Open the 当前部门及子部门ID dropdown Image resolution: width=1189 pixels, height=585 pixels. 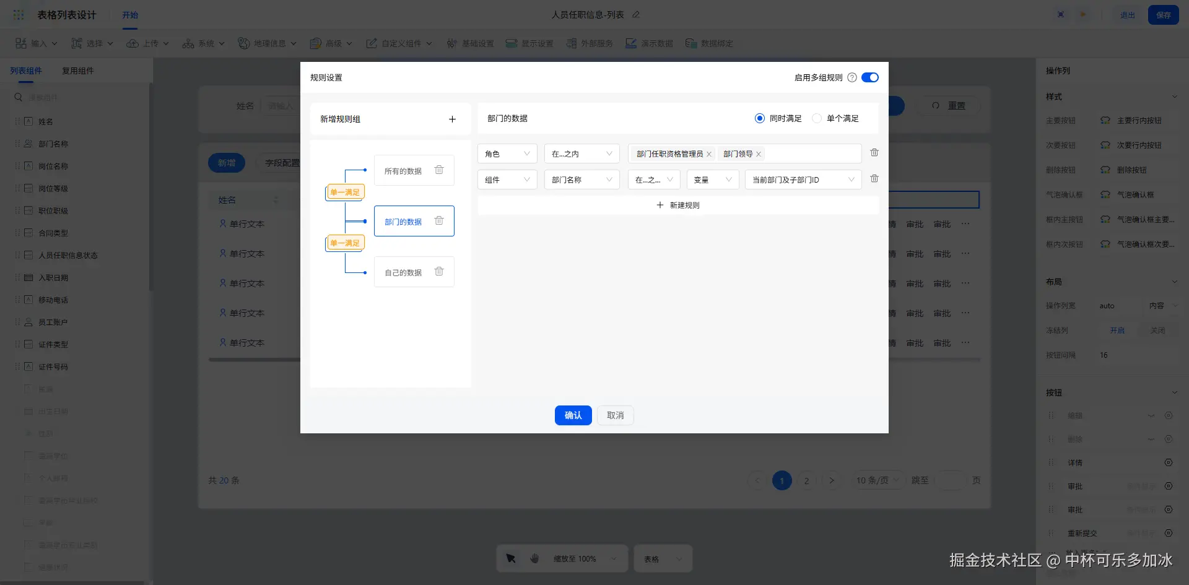coord(803,180)
